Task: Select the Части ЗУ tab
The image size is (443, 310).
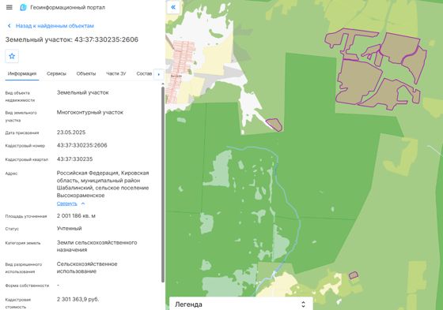Action: [116, 74]
